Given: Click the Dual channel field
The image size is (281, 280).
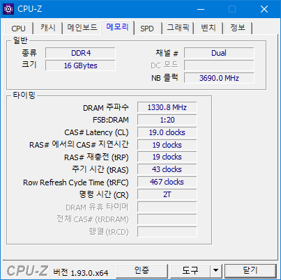Looking at the screenshot, I should [x=219, y=53].
